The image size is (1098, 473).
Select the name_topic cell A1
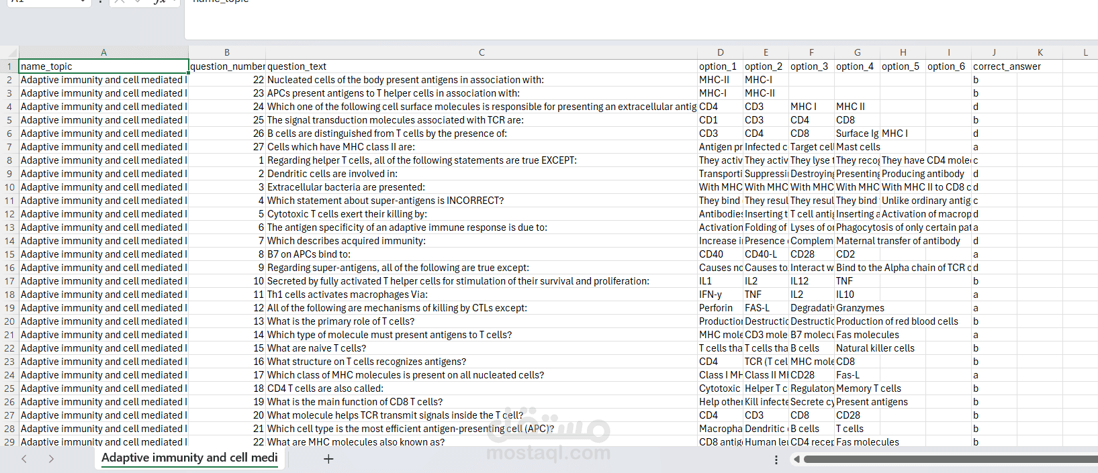103,66
